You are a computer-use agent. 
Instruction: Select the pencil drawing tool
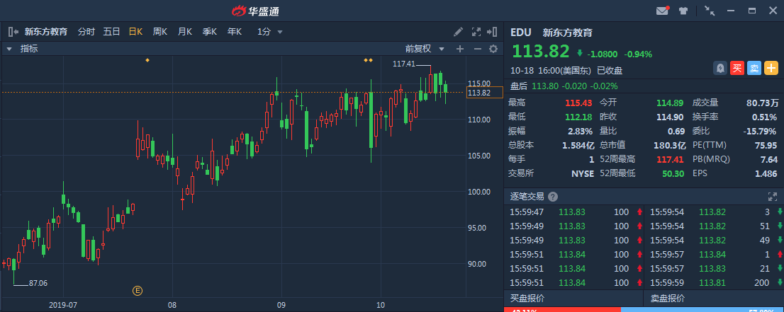point(458,32)
